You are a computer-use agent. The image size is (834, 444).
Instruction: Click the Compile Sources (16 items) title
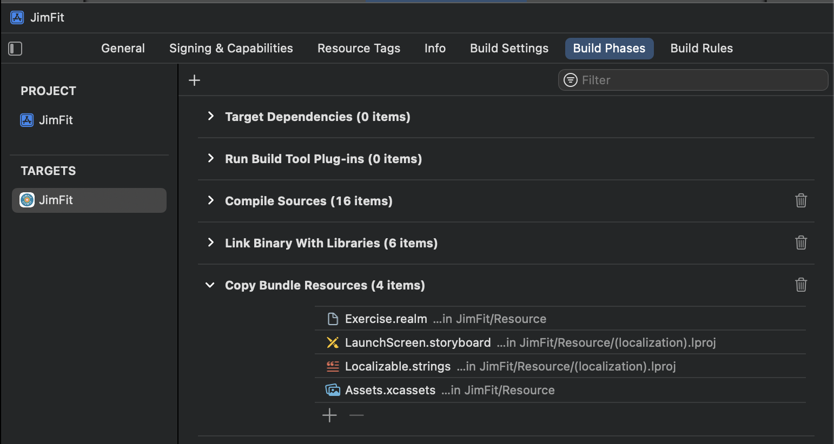[x=309, y=201]
